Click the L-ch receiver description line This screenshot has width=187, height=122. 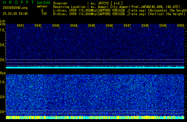pyautogui.click(x=120, y=10)
